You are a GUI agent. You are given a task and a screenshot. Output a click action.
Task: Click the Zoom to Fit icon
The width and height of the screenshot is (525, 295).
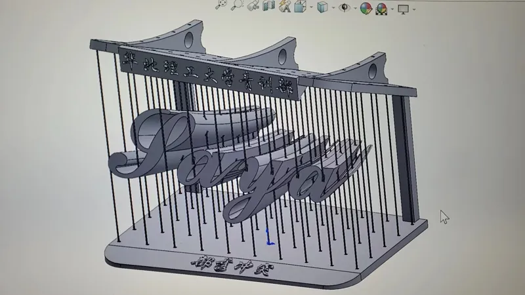(221, 5)
